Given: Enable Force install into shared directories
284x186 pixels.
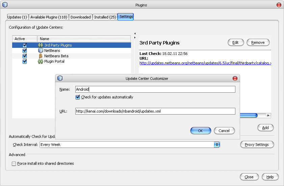Looking at the screenshot, I should 14,164.
